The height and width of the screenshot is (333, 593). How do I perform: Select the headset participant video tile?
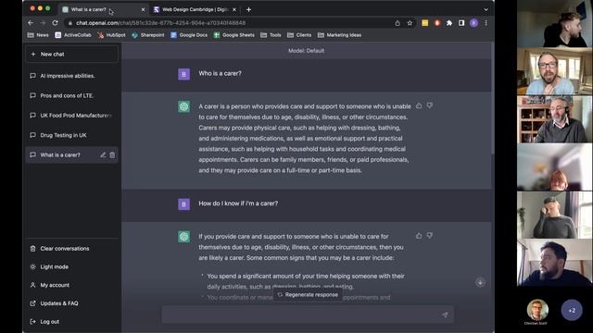point(555,119)
